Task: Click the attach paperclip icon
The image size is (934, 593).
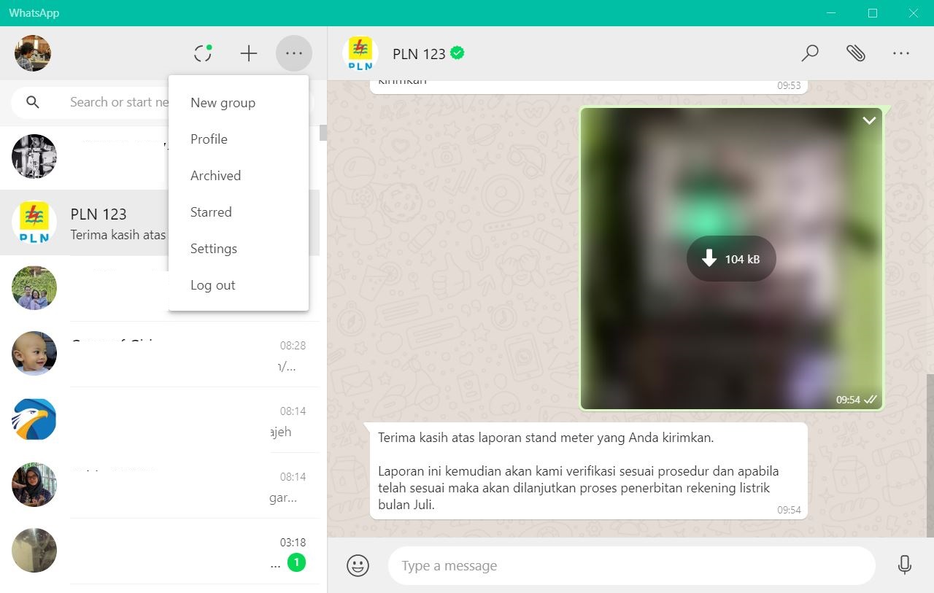Action: tap(856, 53)
